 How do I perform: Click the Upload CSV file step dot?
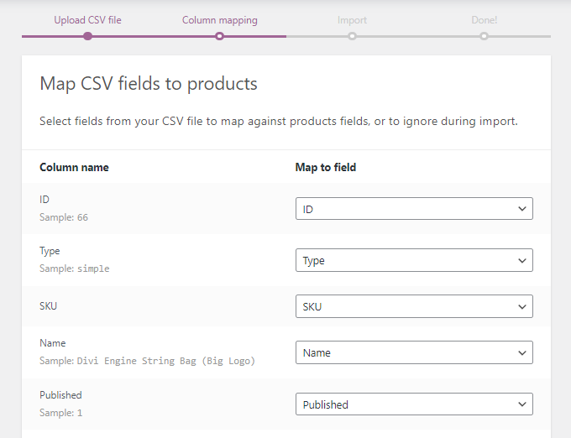[x=87, y=36]
